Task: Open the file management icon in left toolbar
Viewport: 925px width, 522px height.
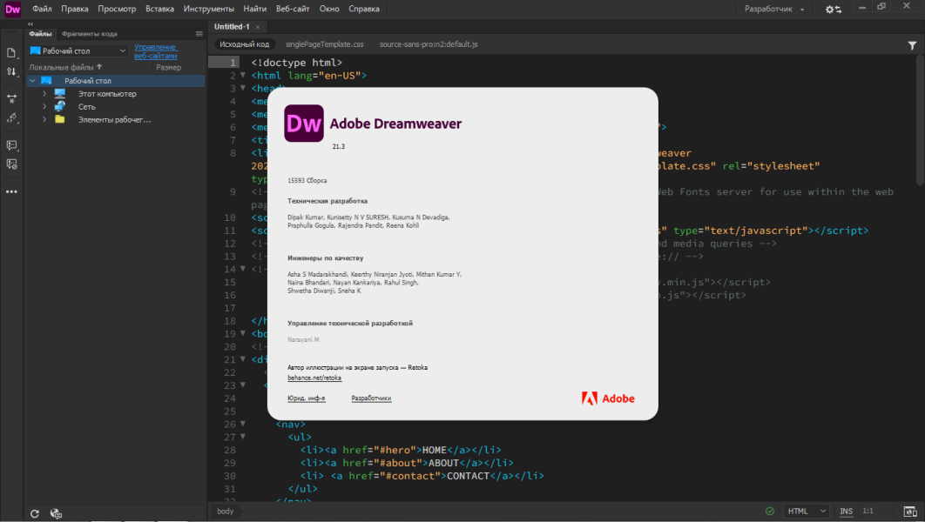Action: click(11, 53)
